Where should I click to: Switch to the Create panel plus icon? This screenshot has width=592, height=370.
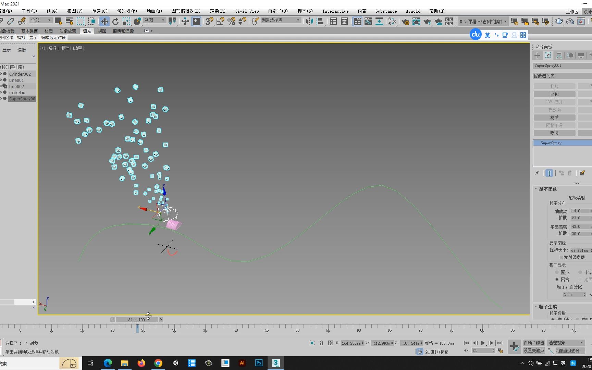(x=537, y=56)
